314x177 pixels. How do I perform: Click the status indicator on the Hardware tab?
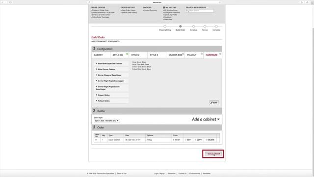(x=220, y=54)
